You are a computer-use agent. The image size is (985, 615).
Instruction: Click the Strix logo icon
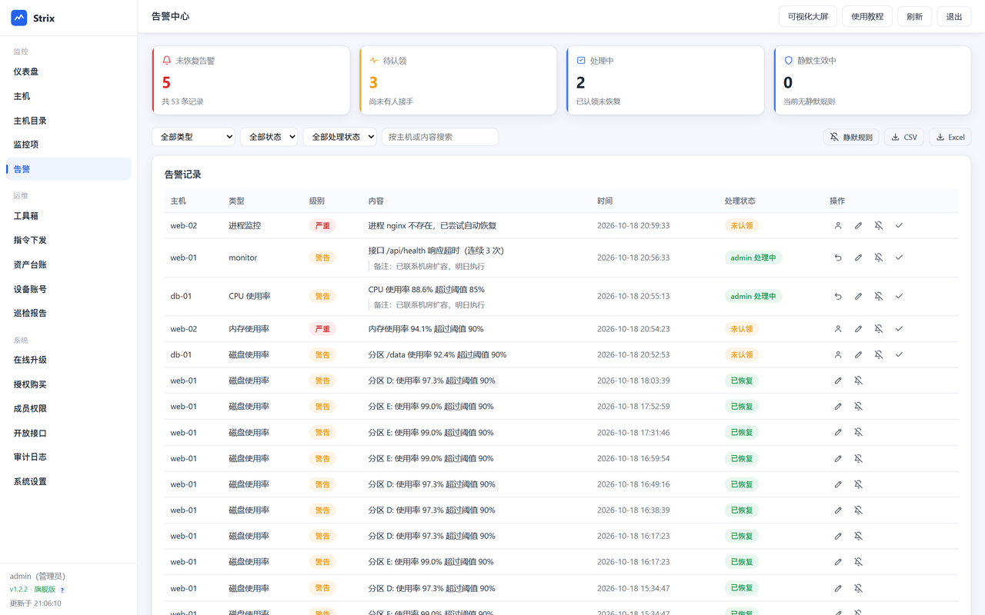pyautogui.click(x=19, y=18)
